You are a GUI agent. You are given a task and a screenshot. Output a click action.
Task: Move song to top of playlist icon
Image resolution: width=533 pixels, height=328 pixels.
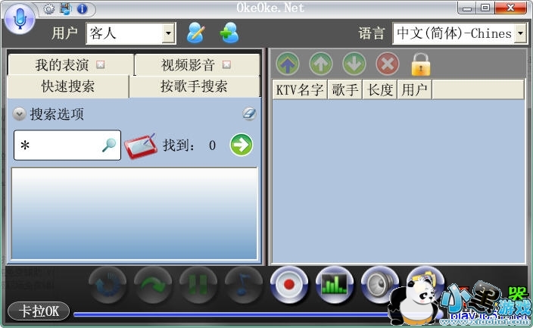288,64
